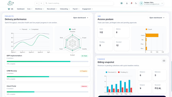Click the Jun Pending red bar

(131, 90)
